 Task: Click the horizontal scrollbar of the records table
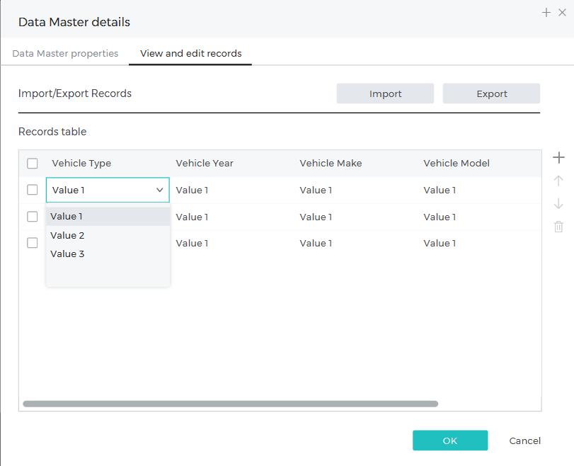pos(230,404)
